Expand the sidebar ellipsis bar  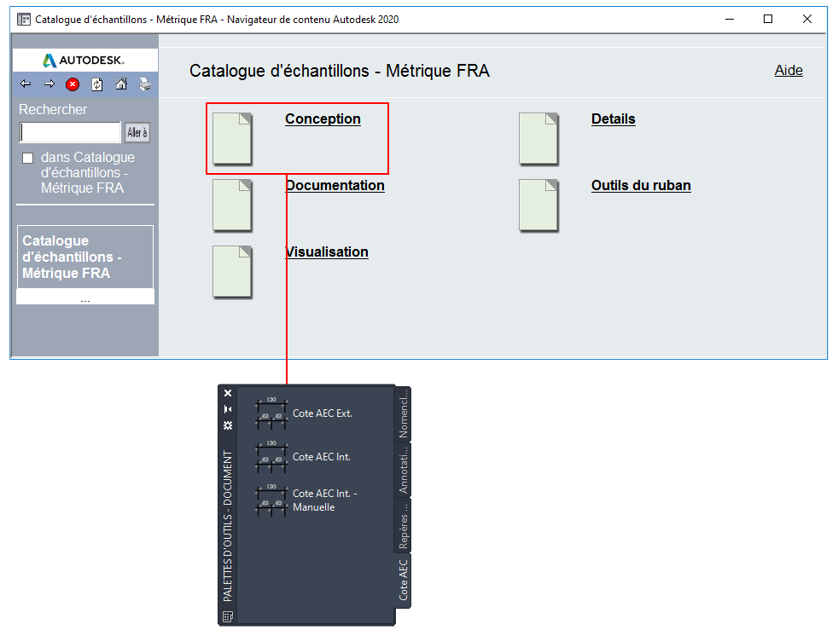tap(85, 297)
